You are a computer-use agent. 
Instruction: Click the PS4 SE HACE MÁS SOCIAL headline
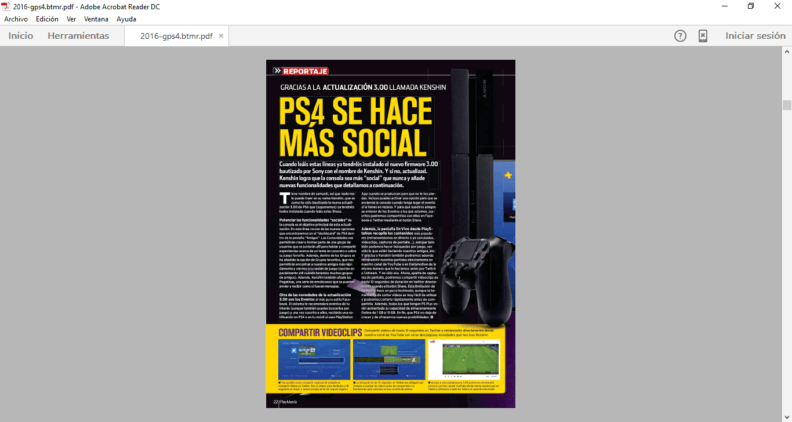pyautogui.click(x=356, y=127)
